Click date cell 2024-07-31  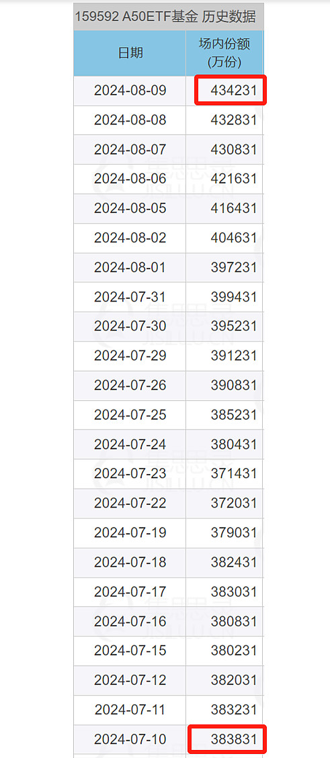tap(130, 297)
